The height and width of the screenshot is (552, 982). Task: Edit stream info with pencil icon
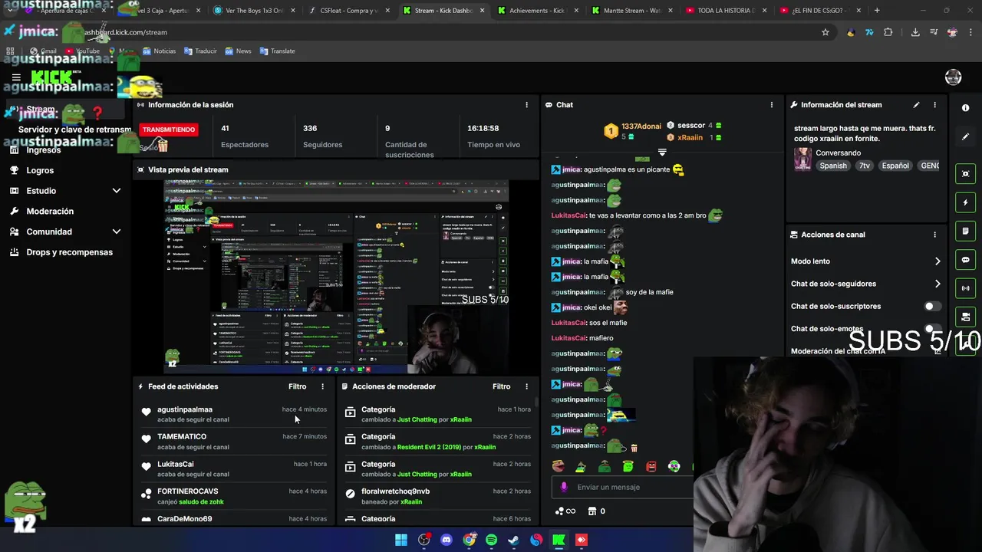916,105
